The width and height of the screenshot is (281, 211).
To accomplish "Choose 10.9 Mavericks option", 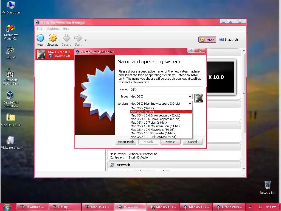I will point(161,130).
